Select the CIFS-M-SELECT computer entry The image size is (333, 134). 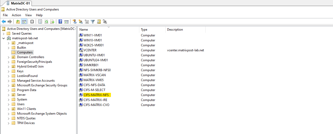coord(94,90)
